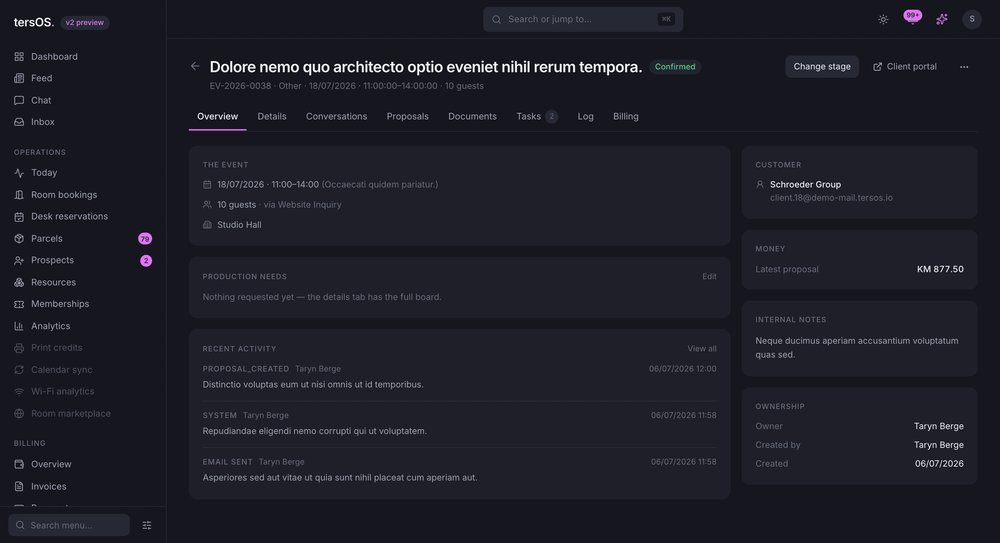Screen dimensions: 1000x543
Task: Open the AI sparkle assistant icon
Action: [942, 19]
